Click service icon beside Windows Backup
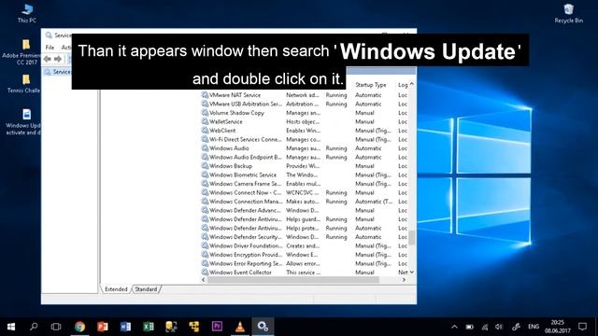This screenshot has width=598, height=336. 205,166
